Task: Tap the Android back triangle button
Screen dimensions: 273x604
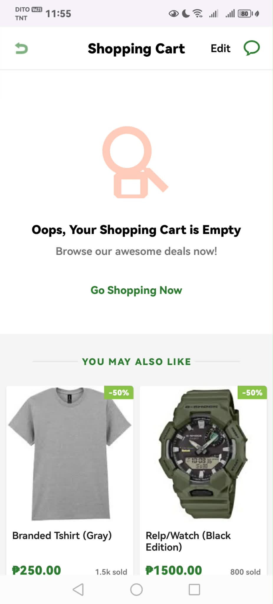Action: click(78, 590)
